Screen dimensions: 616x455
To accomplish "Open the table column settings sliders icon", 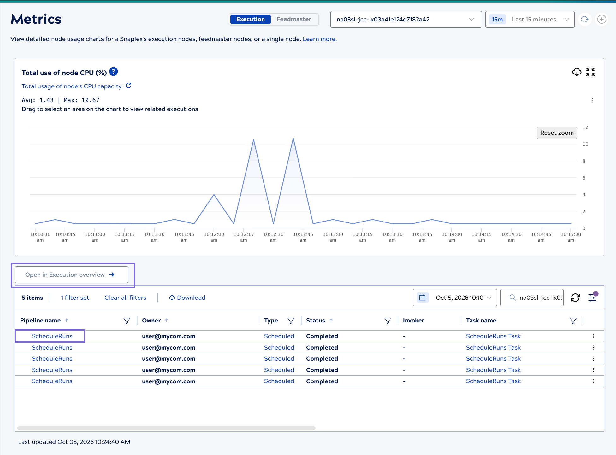I will point(593,297).
